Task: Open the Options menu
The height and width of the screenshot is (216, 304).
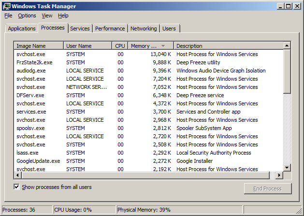Action: (27, 15)
